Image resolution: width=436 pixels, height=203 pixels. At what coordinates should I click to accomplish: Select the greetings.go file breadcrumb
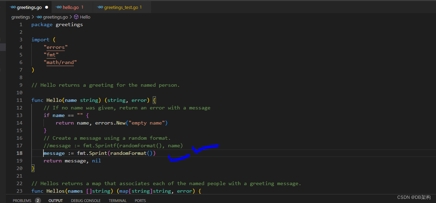(52, 17)
